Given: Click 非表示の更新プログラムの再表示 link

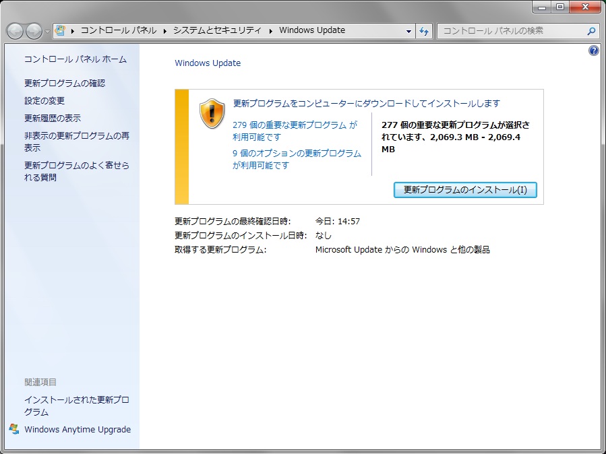Looking at the screenshot, I should [x=77, y=141].
